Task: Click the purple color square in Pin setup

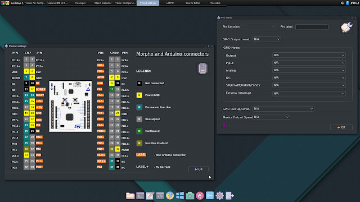Action: pos(224,125)
